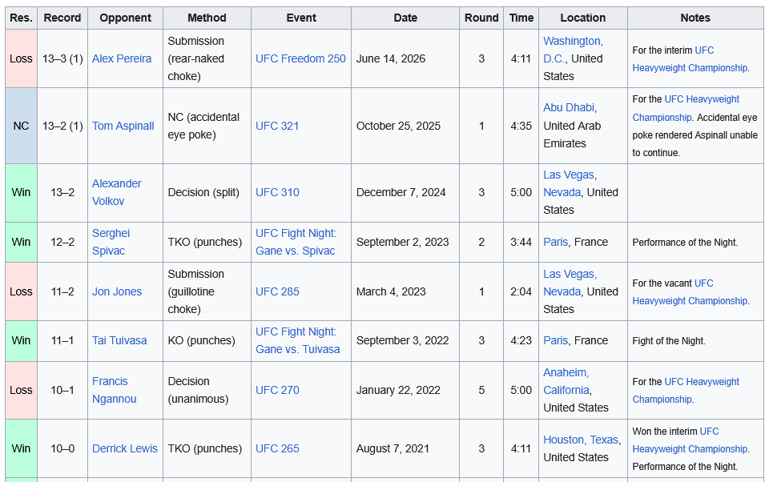Open UFC Fight Night: Gane vs. Spivac link
Image resolution: width=769 pixels, height=482 pixels.
(x=296, y=242)
